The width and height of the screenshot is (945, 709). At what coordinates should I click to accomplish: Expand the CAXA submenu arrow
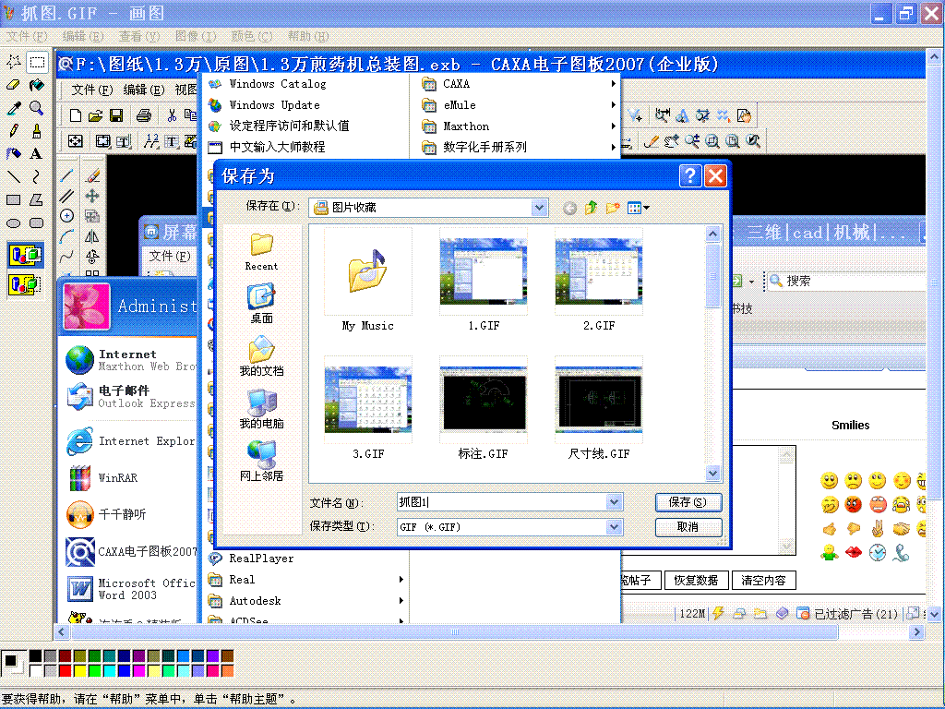613,84
